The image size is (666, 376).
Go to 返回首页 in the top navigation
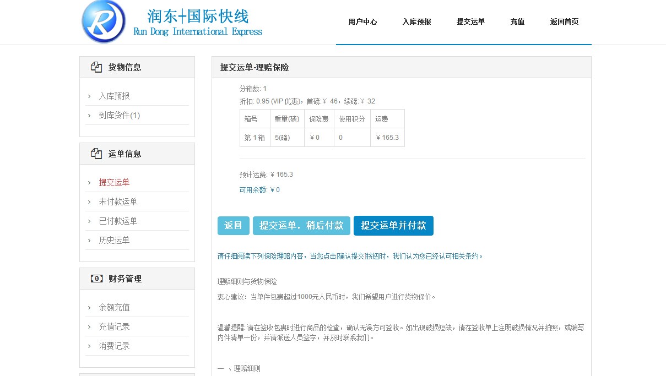pos(564,22)
